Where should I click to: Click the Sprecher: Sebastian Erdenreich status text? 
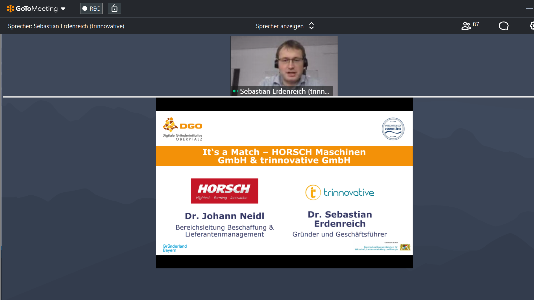pyautogui.click(x=66, y=26)
